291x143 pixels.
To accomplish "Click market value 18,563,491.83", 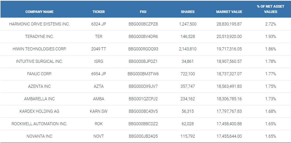I will click(x=229, y=86).
